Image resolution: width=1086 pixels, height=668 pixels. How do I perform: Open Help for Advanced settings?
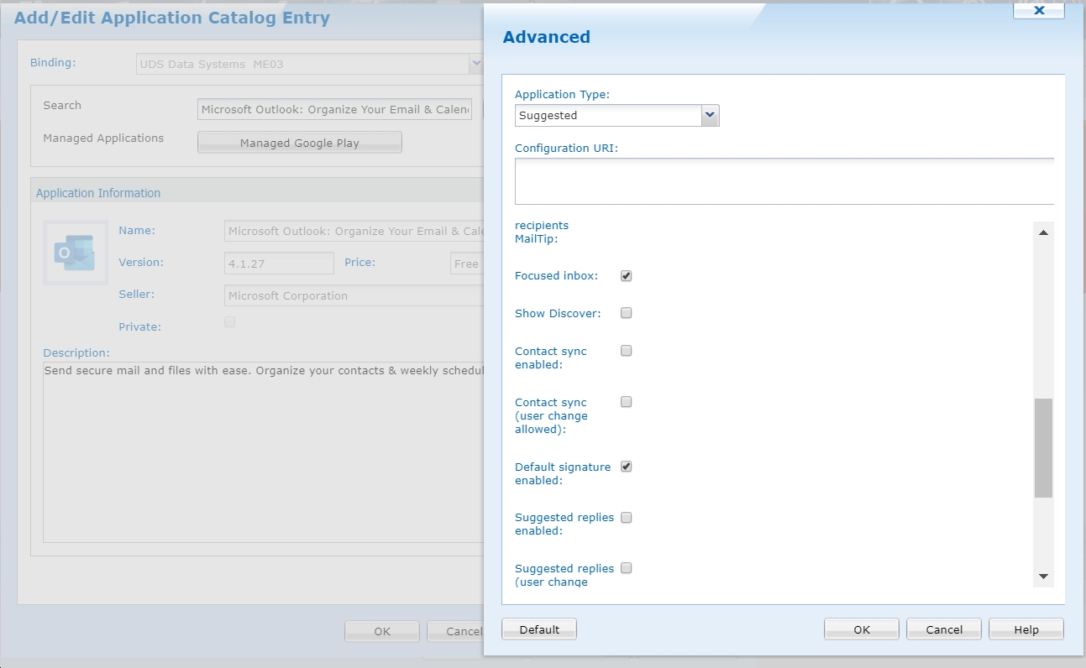click(1026, 629)
